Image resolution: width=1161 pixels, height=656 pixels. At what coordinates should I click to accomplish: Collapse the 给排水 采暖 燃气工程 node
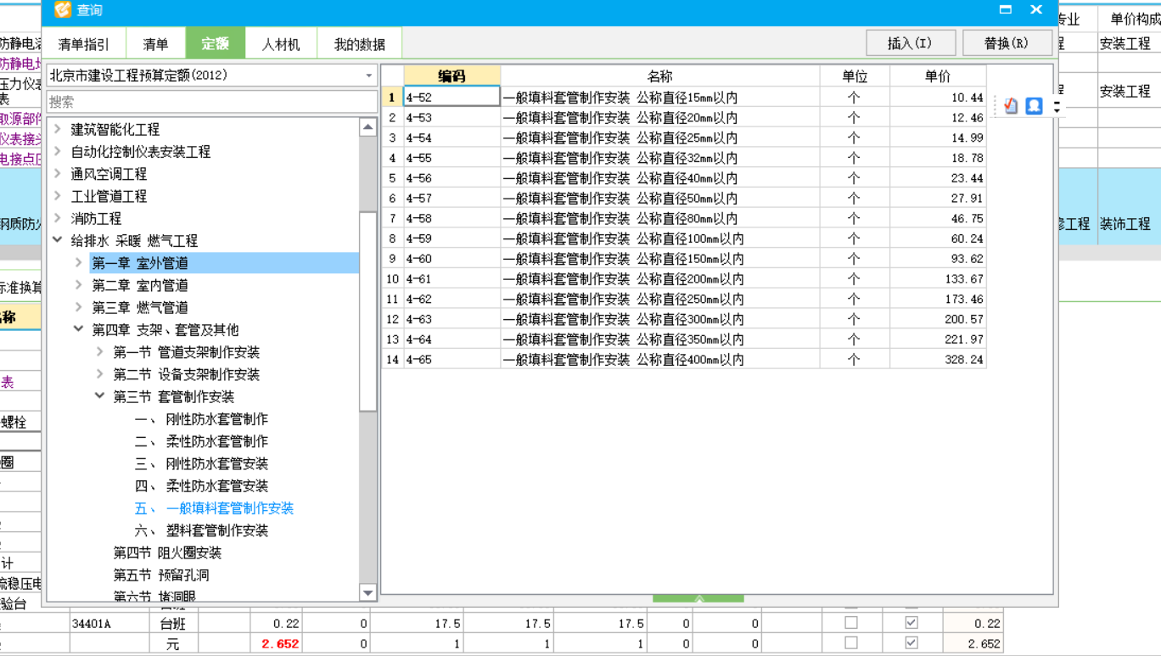58,240
